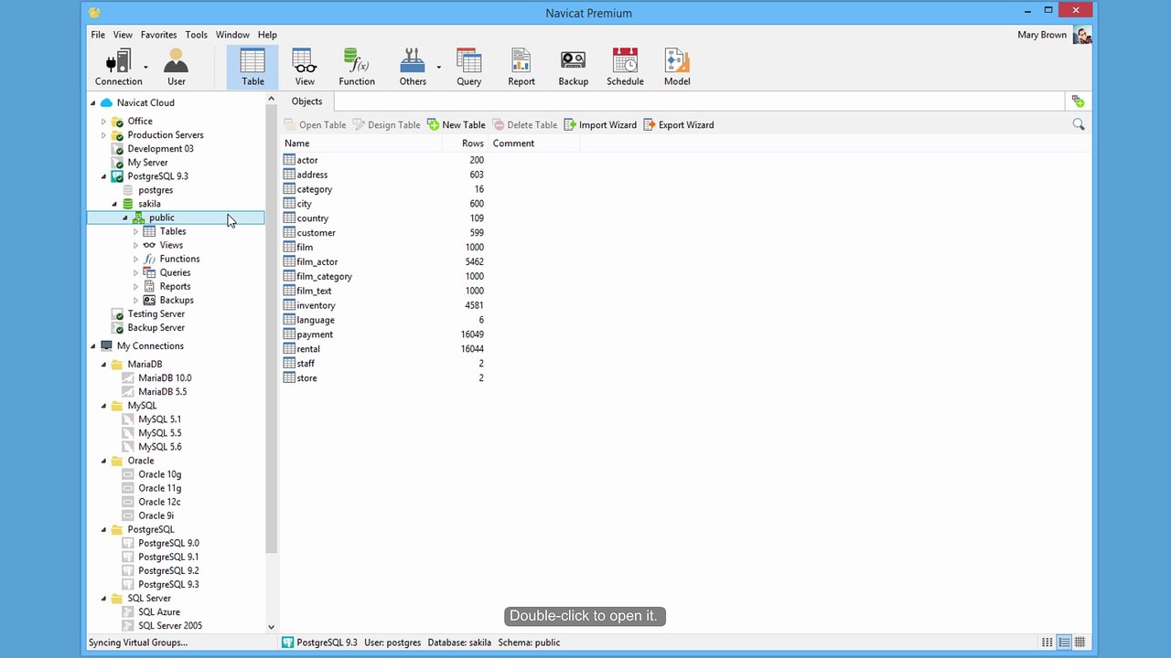Click the Navicat Cloud icon in tree
Screen dimensions: 1171x658
pos(107,102)
